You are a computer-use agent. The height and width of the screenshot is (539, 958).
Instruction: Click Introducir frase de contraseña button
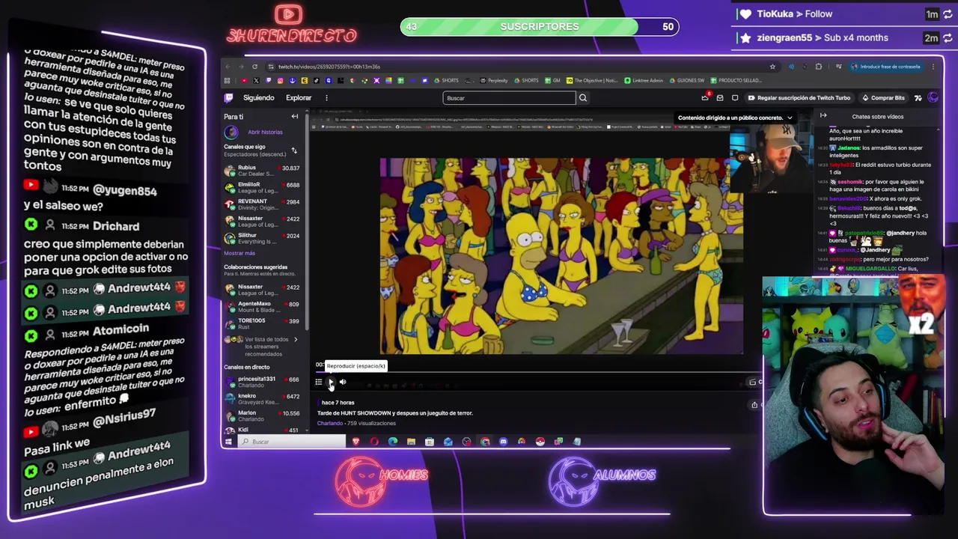885,67
